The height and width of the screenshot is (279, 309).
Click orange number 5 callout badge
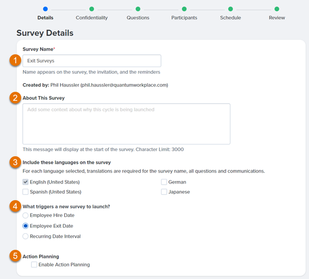pos(15,256)
